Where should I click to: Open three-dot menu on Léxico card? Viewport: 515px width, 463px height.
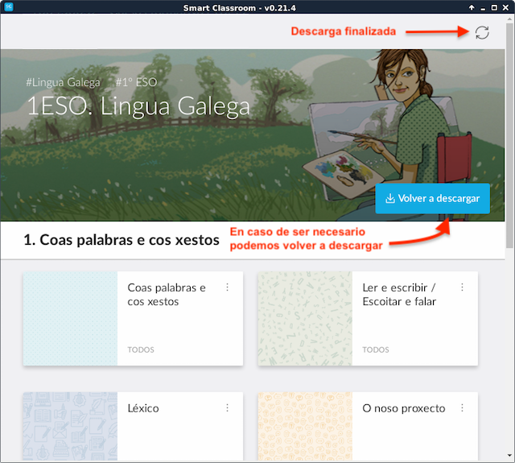227,408
